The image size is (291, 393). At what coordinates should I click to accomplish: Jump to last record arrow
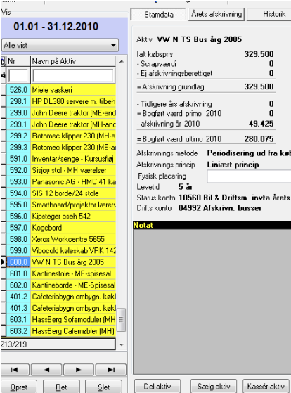(111, 370)
